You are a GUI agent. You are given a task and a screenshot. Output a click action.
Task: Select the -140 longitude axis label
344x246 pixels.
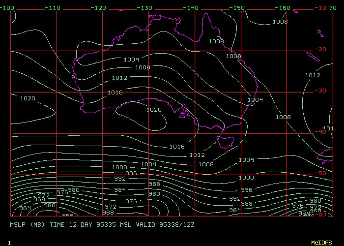pos(192,8)
